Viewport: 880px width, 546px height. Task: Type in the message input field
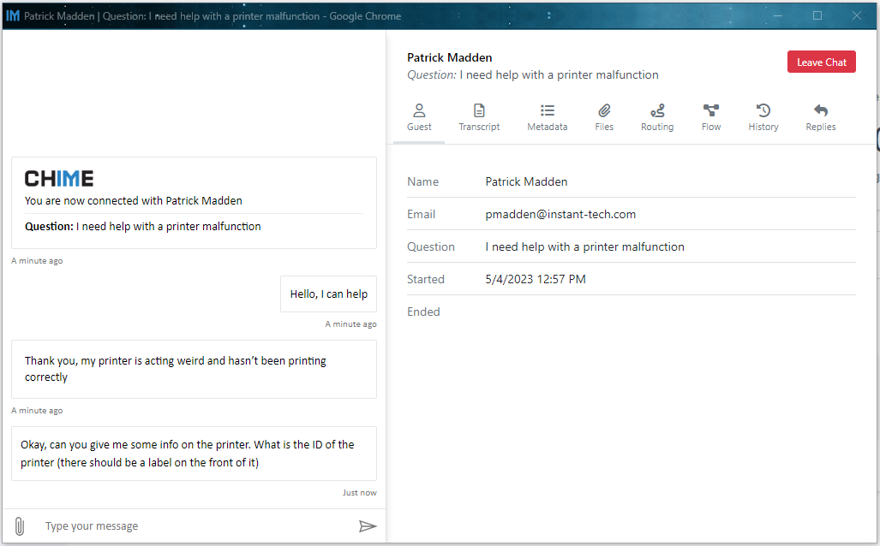(197, 526)
